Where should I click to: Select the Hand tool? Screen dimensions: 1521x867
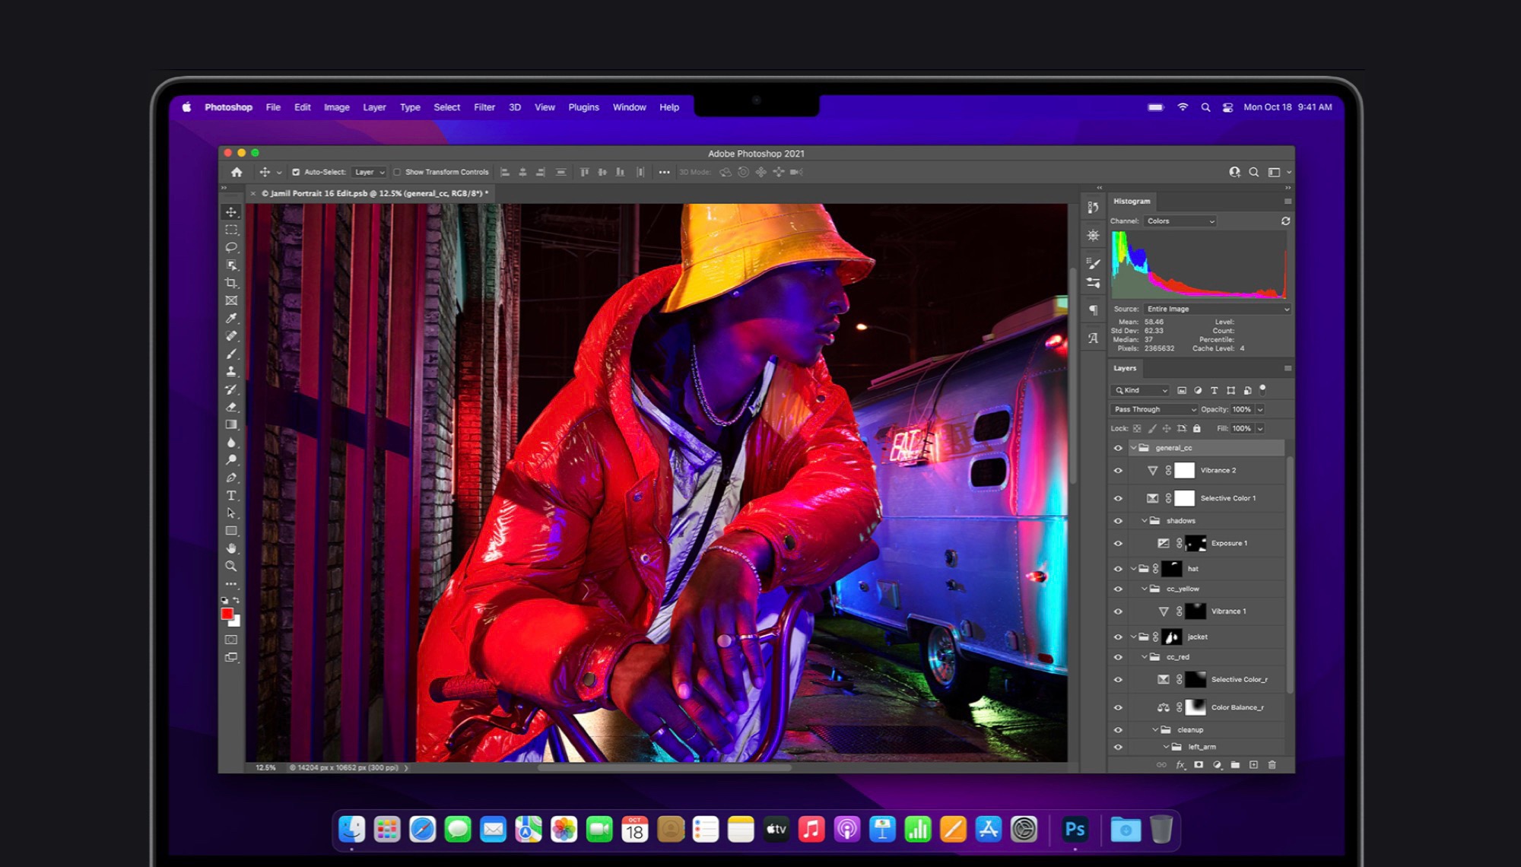(x=231, y=548)
